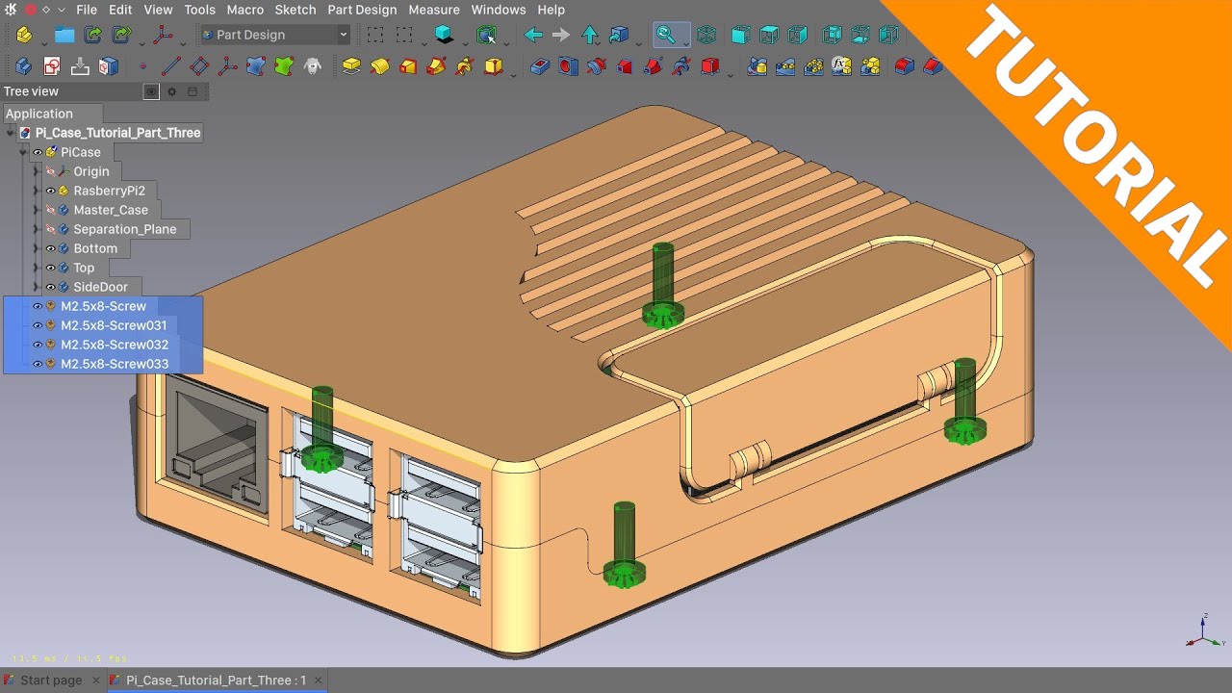Open the Sketch menu
1232x693 pixels.
295,10
